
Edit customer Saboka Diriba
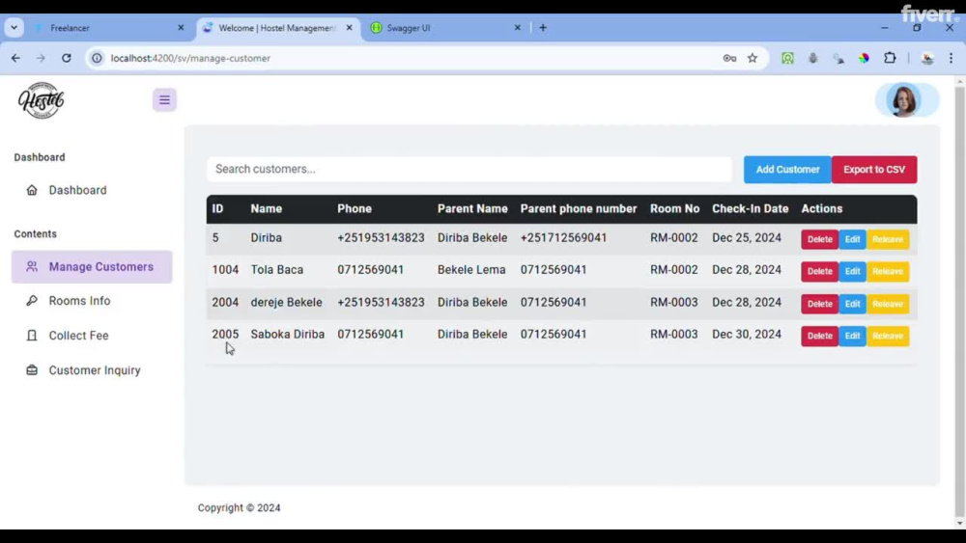point(852,336)
